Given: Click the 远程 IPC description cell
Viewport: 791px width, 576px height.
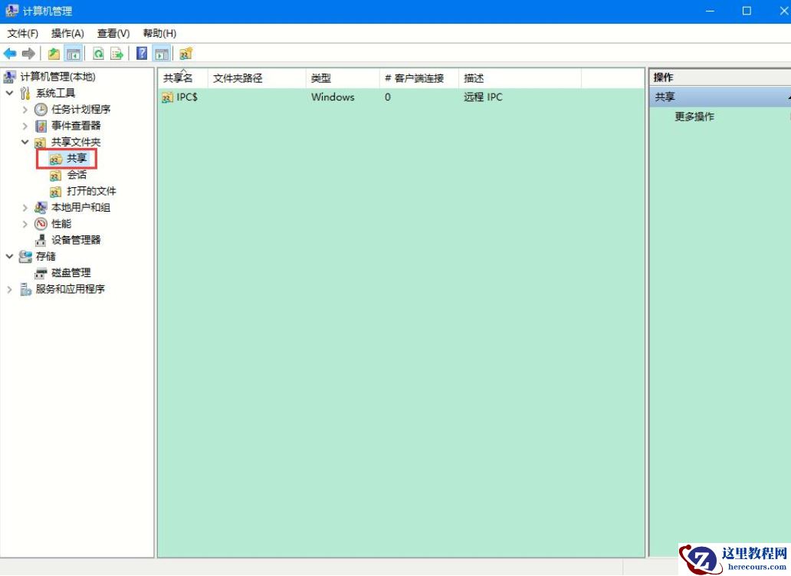Looking at the screenshot, I should click(x=484, y=97).
